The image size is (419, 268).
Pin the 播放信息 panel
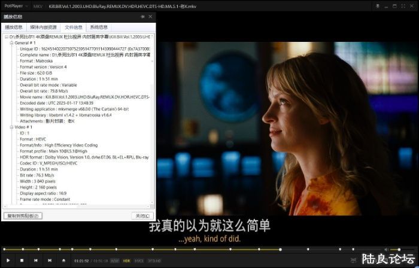point(142,17)
